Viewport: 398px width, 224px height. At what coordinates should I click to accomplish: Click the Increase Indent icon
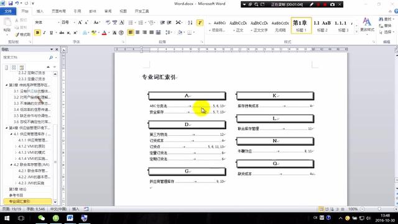(x=169, y=22)
